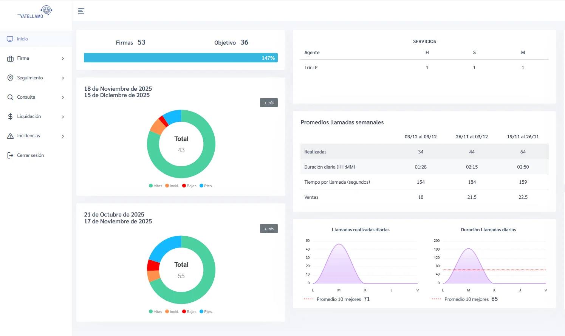Click the Inicio monitor icon
565x336 pixels.
pos(10,39)
